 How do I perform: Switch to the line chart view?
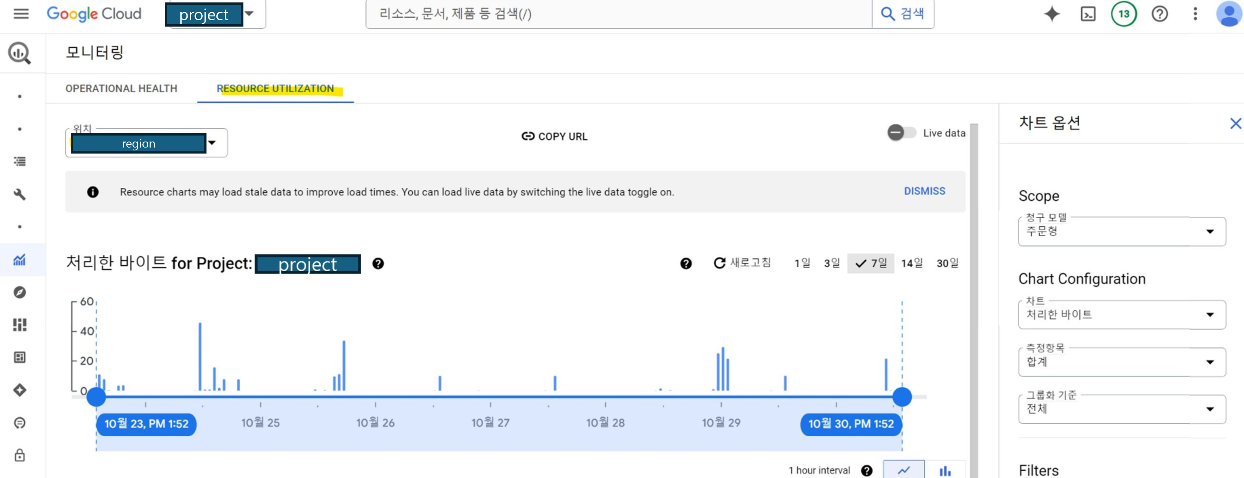[x=903, y=469]
